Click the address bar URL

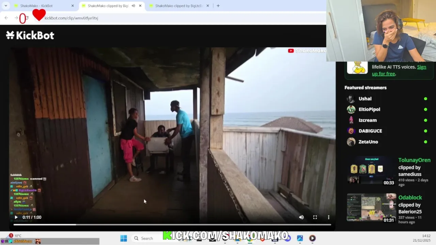point(71,18)
